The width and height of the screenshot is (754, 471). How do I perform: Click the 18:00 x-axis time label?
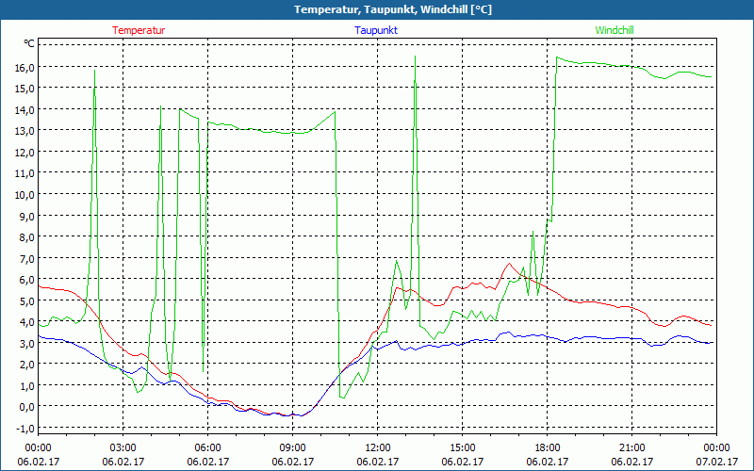(547, 447)
